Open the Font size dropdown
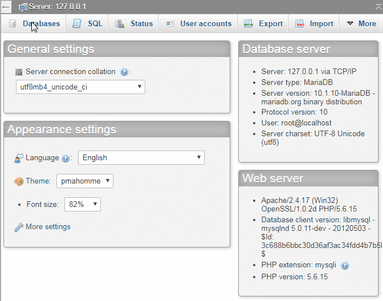The height and width of the screenshot is (301, 383). pyautogui.click(x=83, y=204)
